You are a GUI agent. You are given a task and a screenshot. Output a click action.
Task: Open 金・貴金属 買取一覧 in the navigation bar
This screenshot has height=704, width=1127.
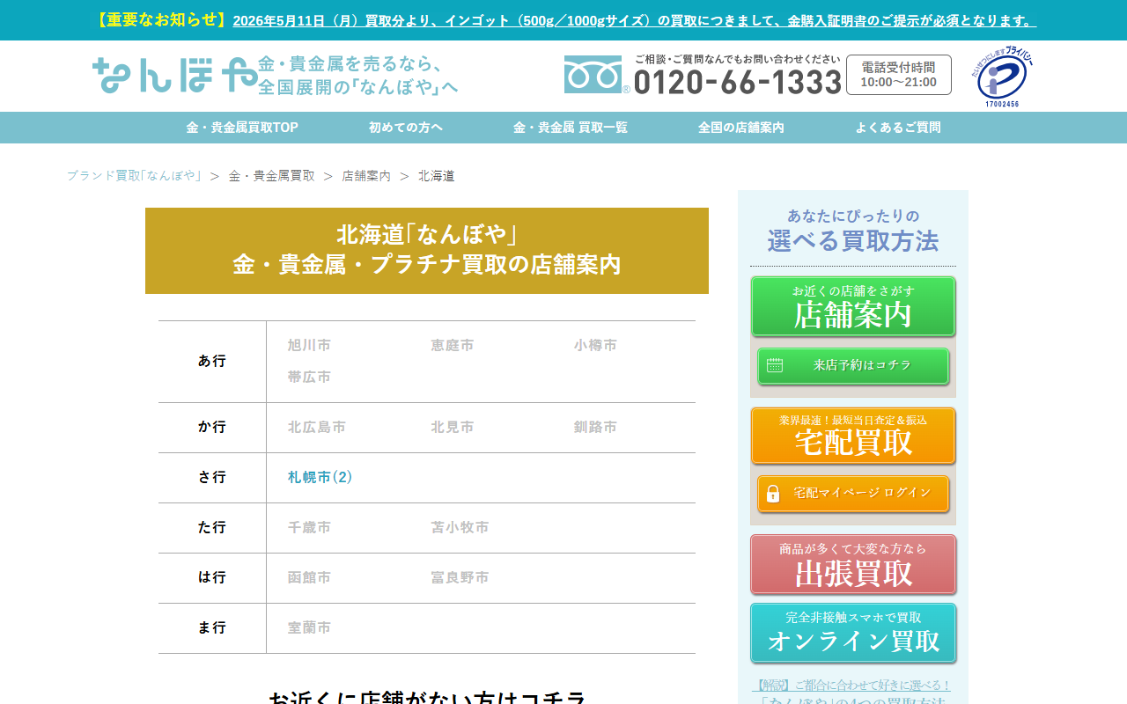(x=571, y=128)
